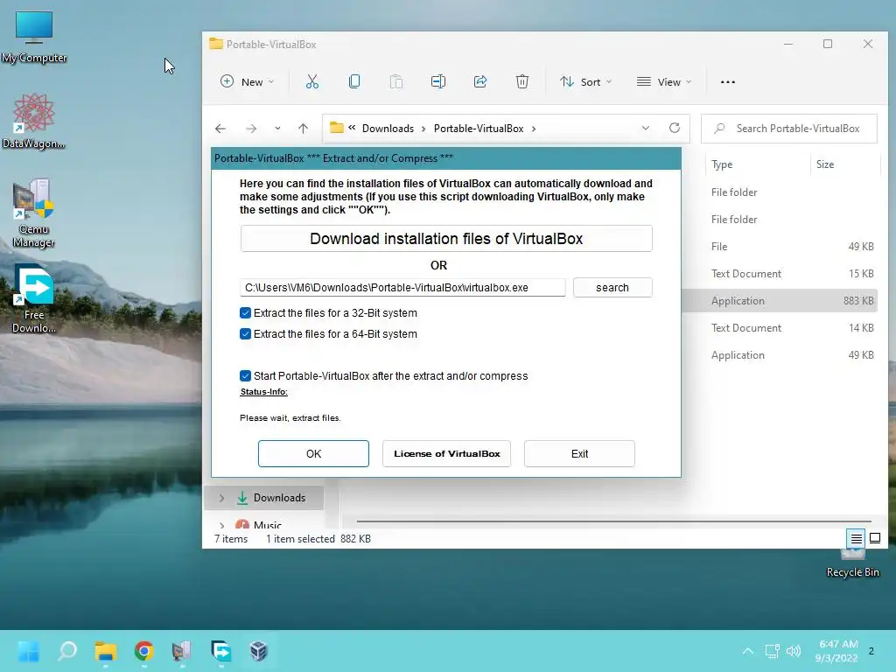Open Qemu Manager taskbar icon
The height and width of the screenshot is (672, 896).
coord(182,651)
